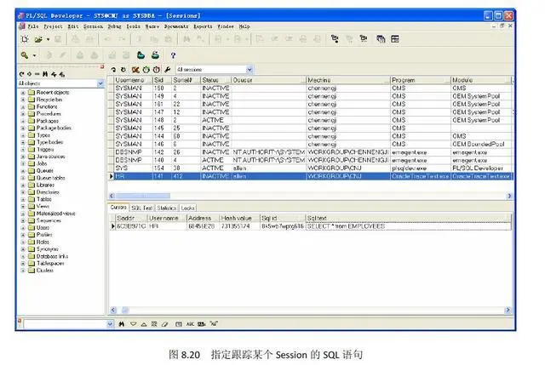The height and width of the screenshot is (365, 545).
Task: Click the session icon with three dots
Action: (x=364, y=39)
